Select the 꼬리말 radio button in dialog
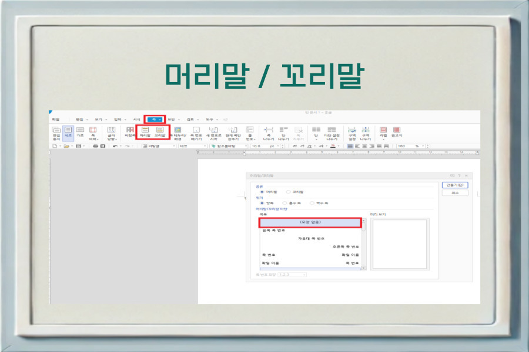The width and height of the screenshot is (529, 352). 288,192
